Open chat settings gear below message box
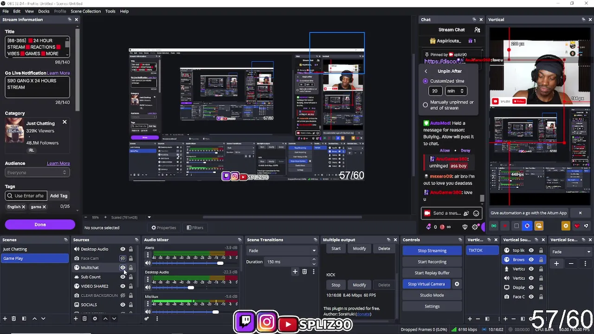 [x=475, y=227]
